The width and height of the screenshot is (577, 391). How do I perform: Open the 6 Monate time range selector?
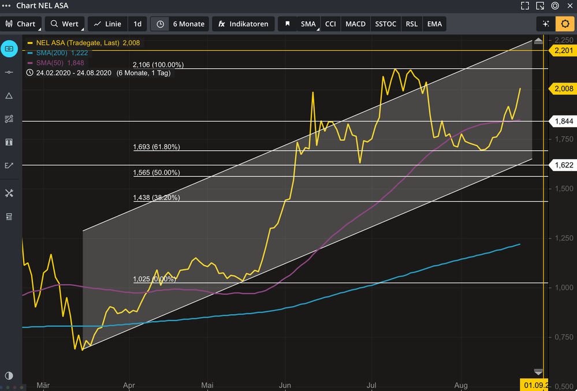coord(181,24)
